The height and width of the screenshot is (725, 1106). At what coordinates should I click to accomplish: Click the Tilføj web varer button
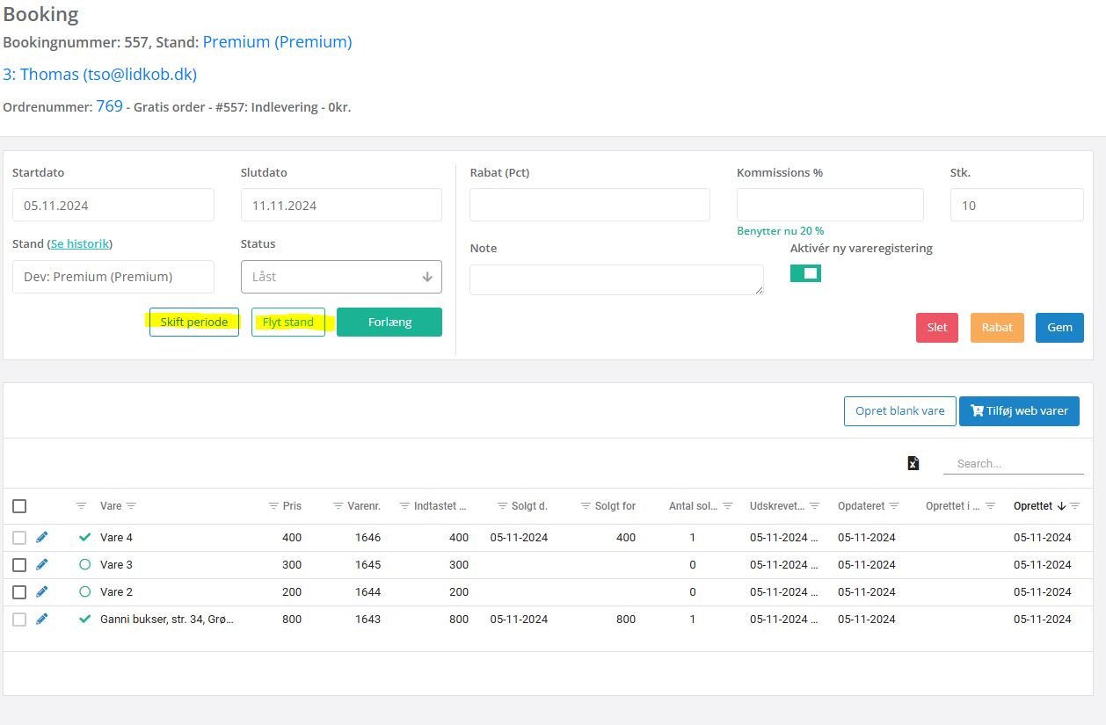coord(1019,410)
